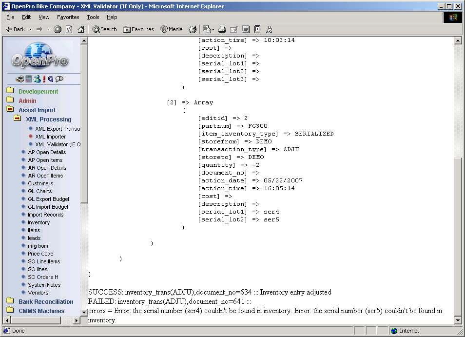The width and height of the screenshot is (465, 337).
Task: Click the speech bubble icon in sidebar
Action: (59, 79)
